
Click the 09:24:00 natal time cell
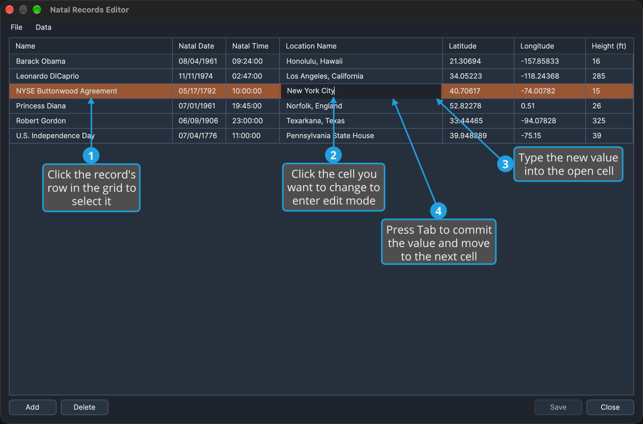point(252,61)
